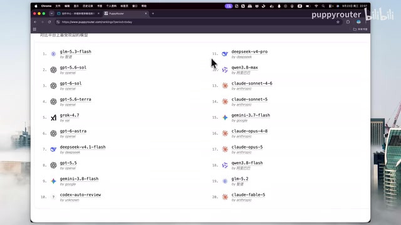
Task: Open the apps grid in bookmarks bar
Action: pos(34,29)
